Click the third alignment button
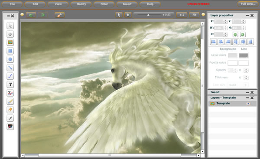 (x=228, y=42)
